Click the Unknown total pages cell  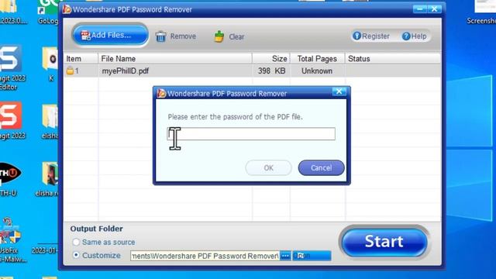point(317,71)
